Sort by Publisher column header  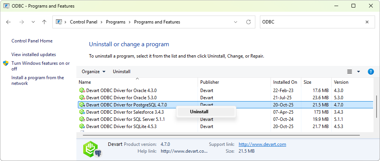(x=234, y=82)
